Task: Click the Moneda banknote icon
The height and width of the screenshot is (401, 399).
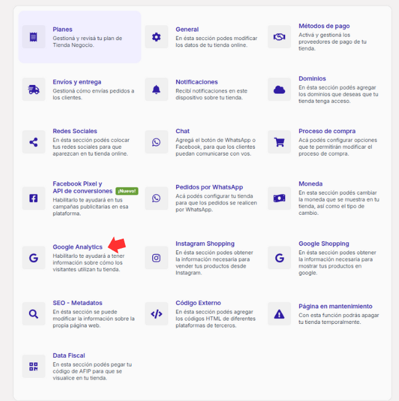Action: point(279,198)
